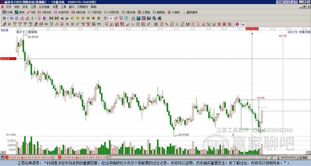Click the colored flag icon
Viewport: 311px width, 166px height.
[x=45, y=18]
